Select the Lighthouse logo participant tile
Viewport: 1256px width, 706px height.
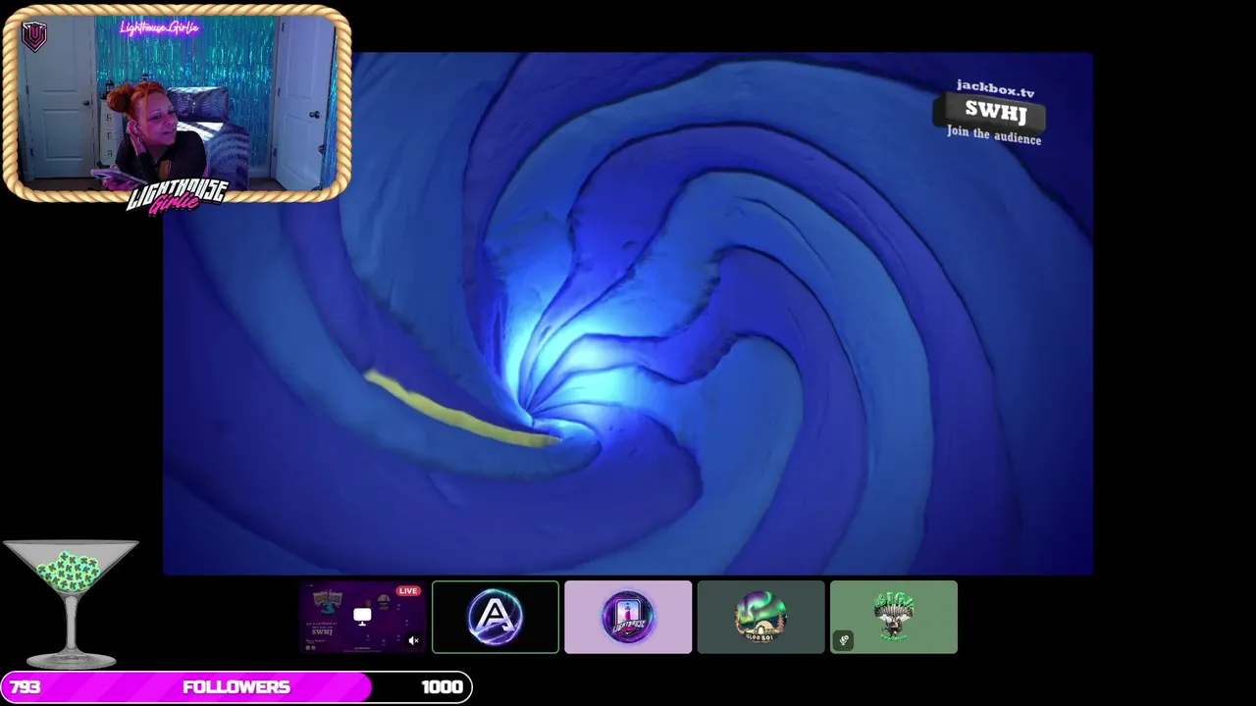coord(628,617)
